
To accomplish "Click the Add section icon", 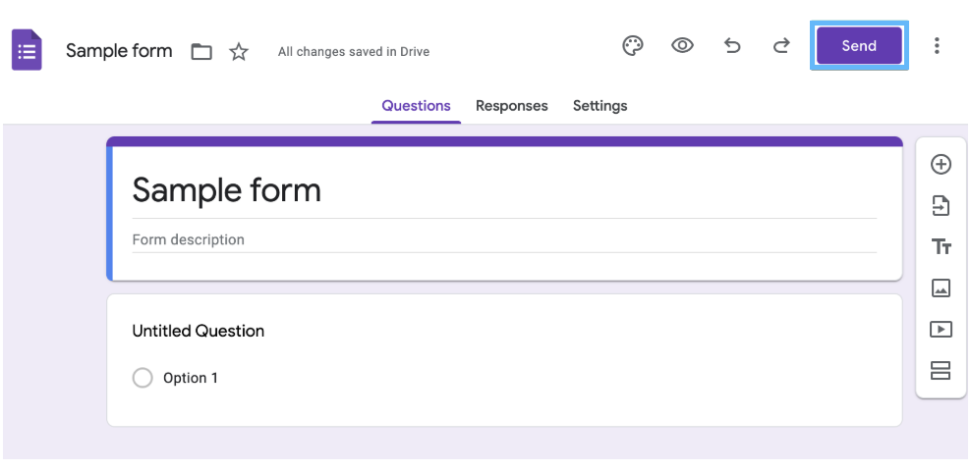I will 941,370.
